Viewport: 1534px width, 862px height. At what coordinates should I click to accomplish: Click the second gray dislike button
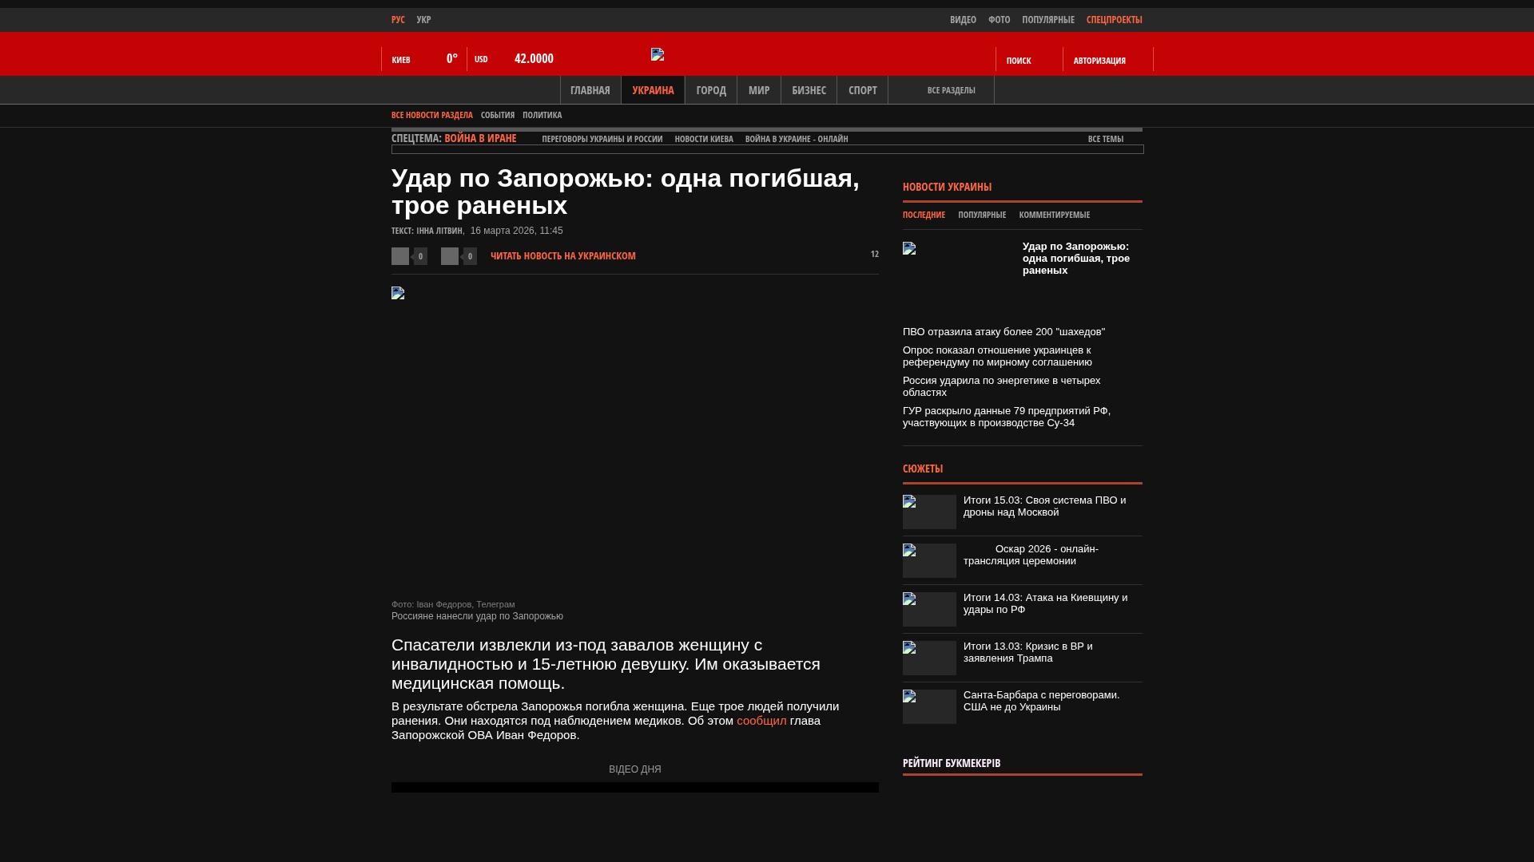pyautogui.click(x=450, y=256)
